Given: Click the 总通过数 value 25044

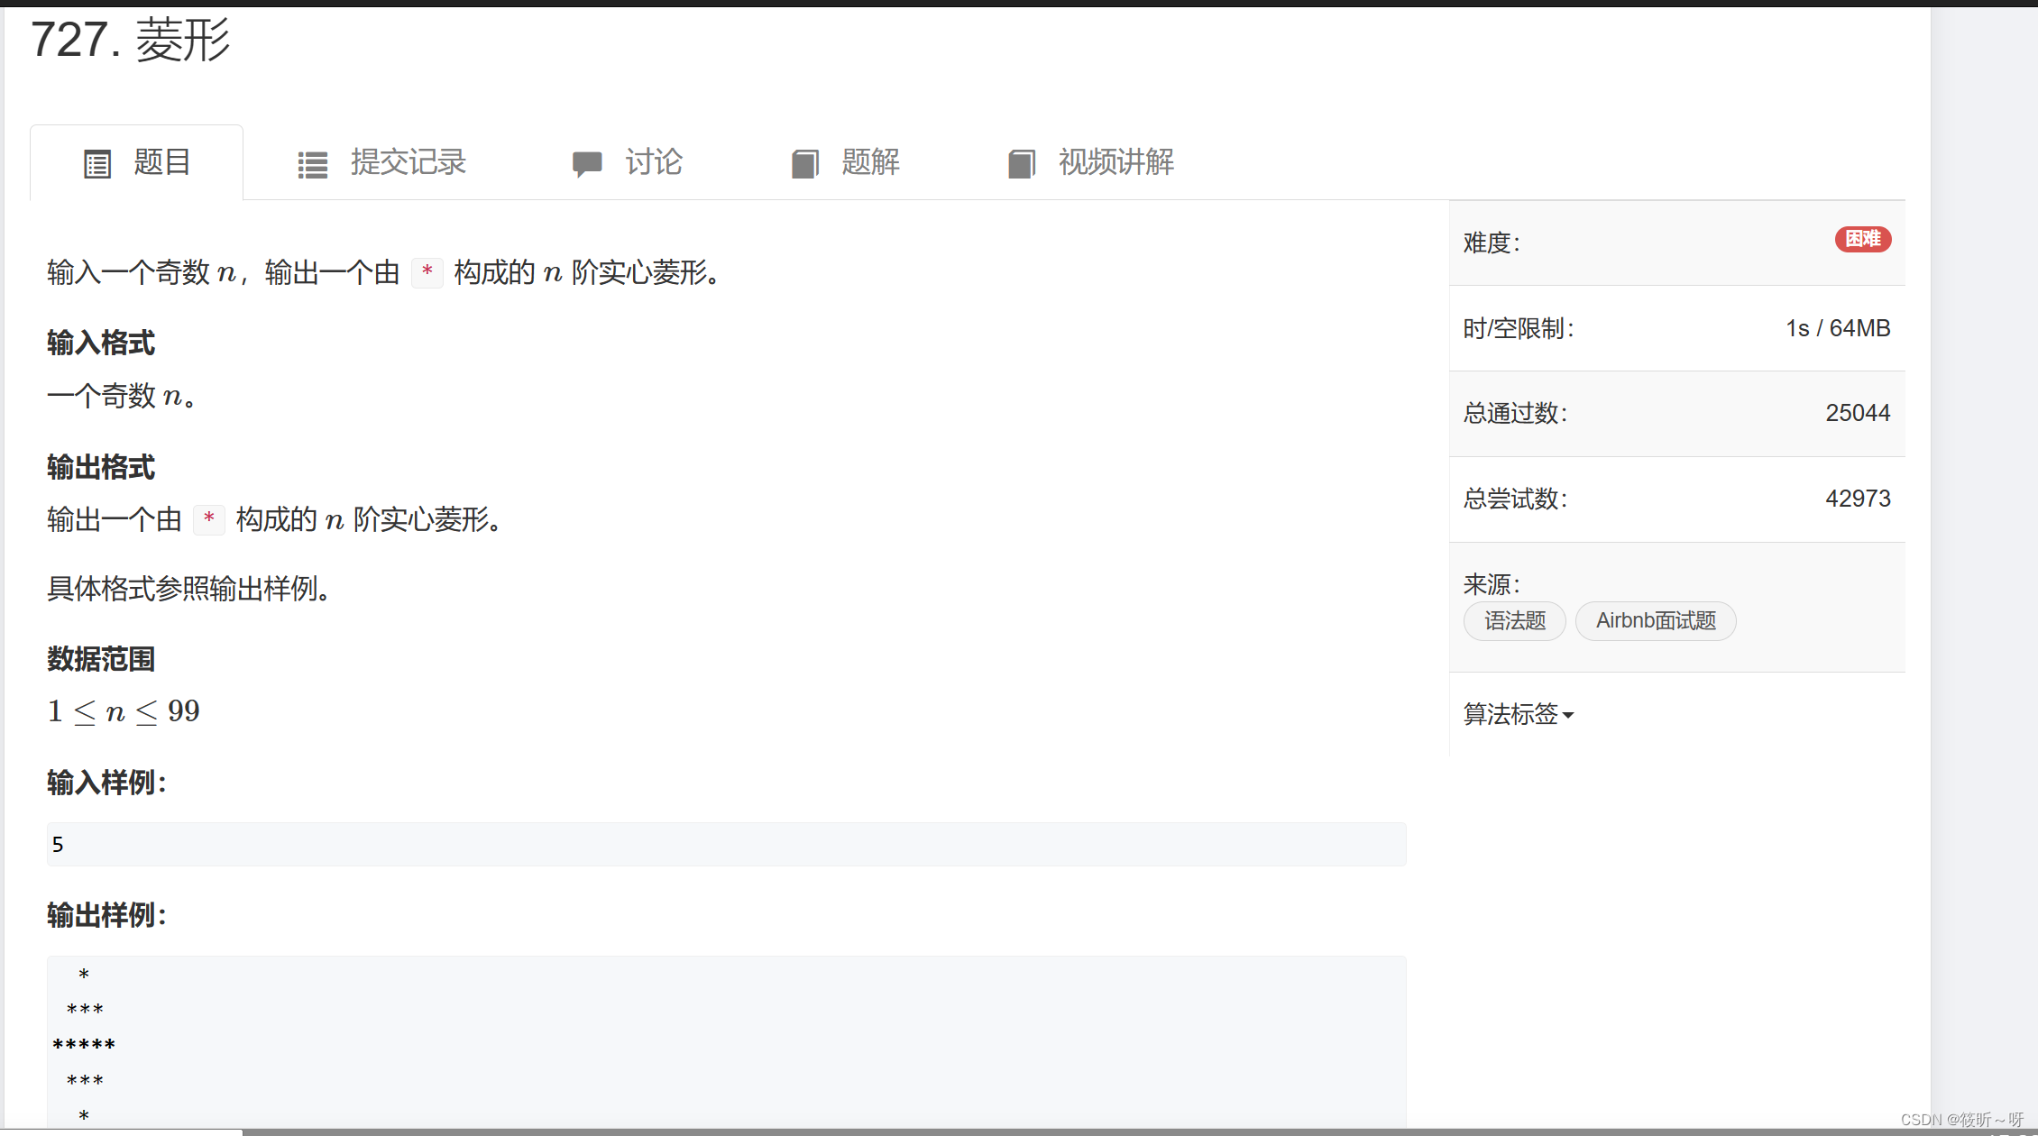Looking at the screenshot, I should 1857,413.
